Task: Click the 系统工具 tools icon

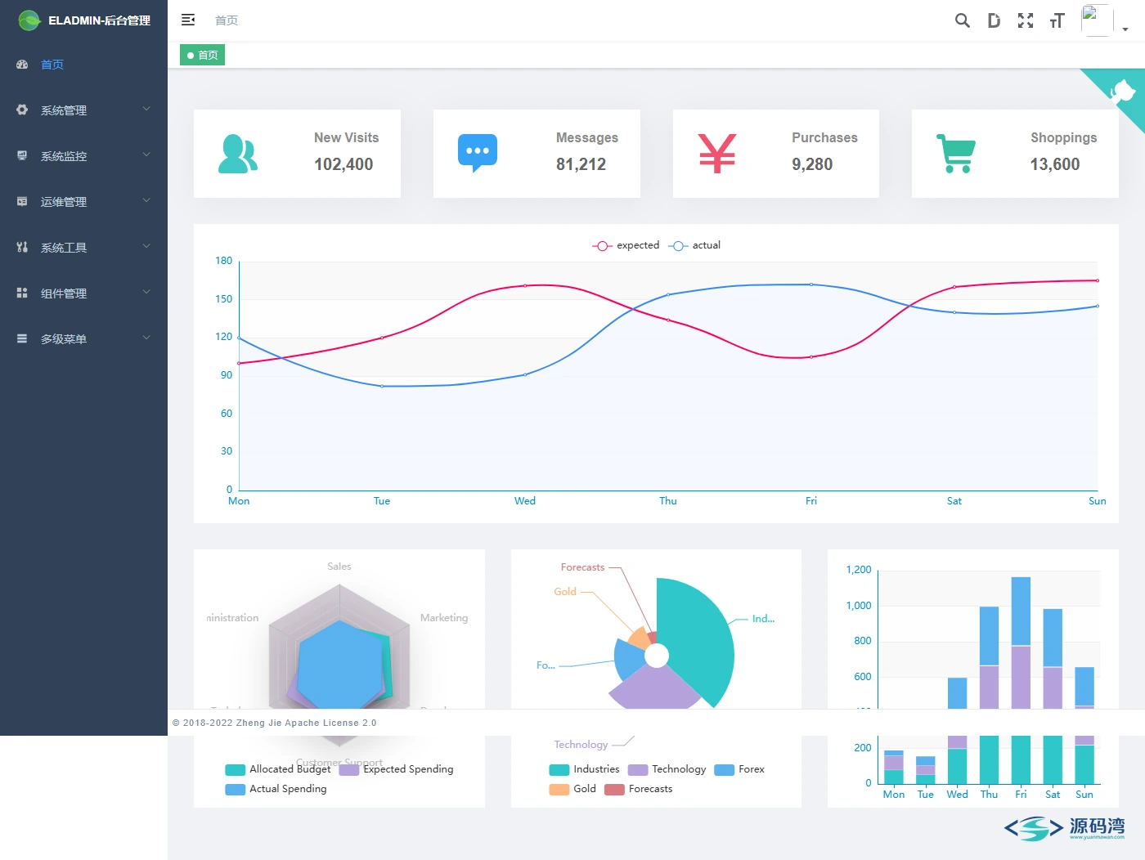Action: [x=22, y=247]
